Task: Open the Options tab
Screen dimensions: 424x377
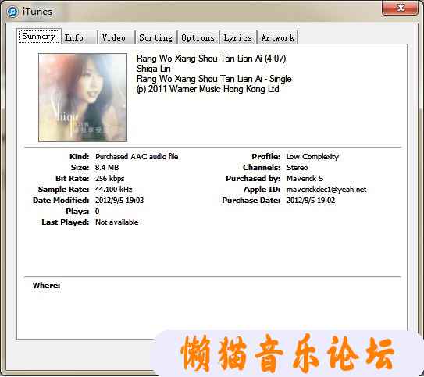Action: [198, 37]
